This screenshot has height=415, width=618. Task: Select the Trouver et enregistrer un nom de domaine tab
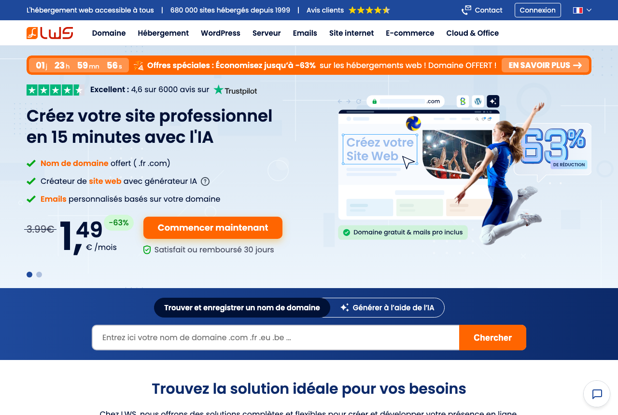tap(242, 308)
